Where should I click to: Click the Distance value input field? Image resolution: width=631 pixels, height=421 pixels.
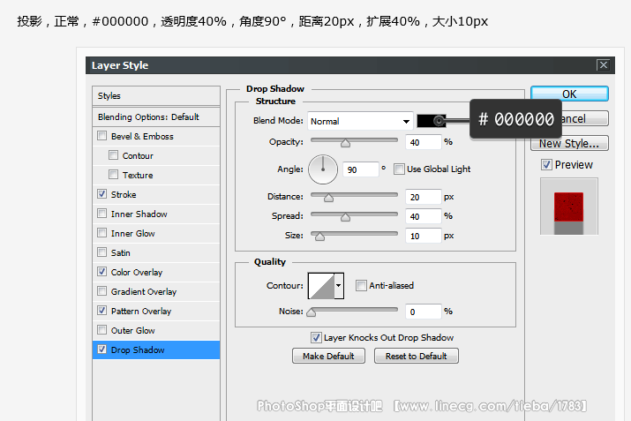click(x=424, y=197)
